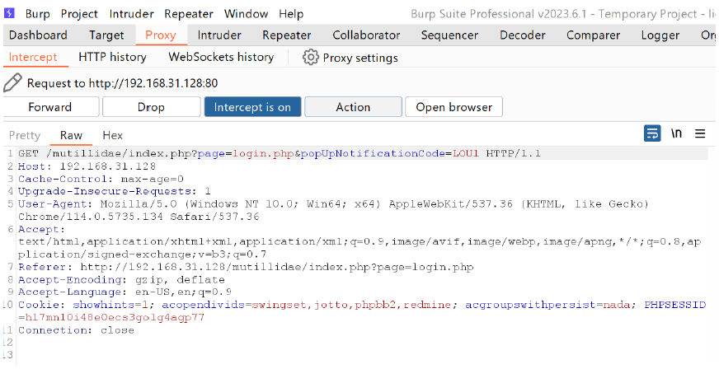719x369 pixels.
Task: Click the Host header line
Action: point(87,166)
